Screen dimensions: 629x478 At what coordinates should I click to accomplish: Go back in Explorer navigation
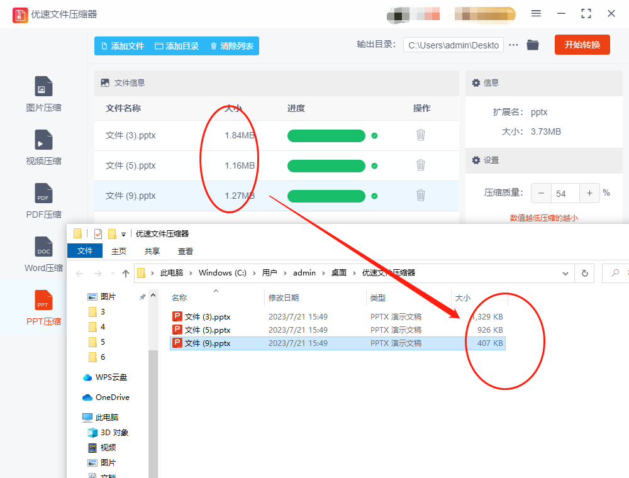point(79,274)
